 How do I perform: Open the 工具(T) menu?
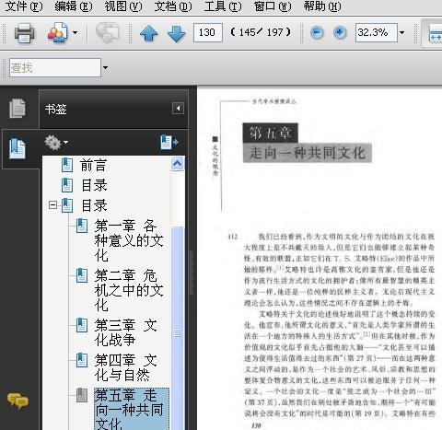[x=223, y=6]
